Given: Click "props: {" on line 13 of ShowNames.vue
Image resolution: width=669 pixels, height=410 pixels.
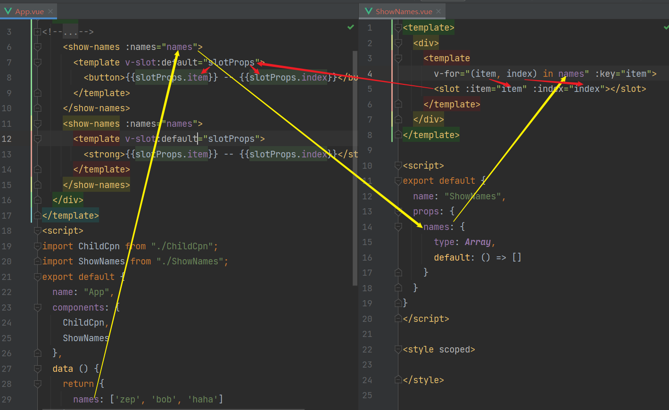Looking at the screenshot, I should pos(434,212).
